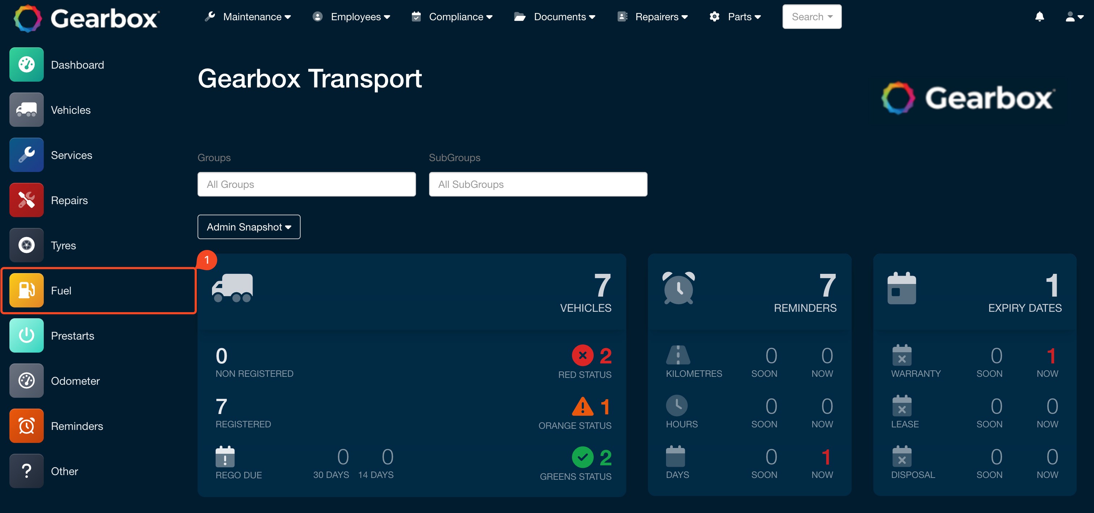Click the All Groups input field
The image size is (1094, 513).
(306, 184)
